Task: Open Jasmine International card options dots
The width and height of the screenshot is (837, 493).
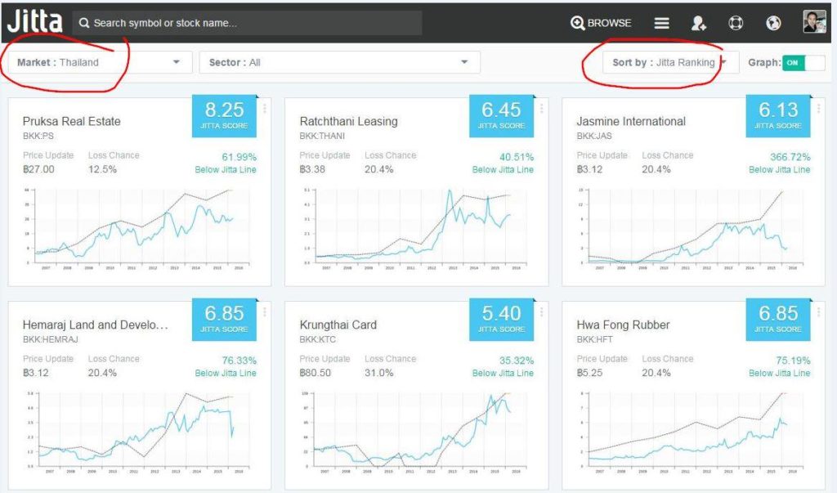Action: coord(818,109)
